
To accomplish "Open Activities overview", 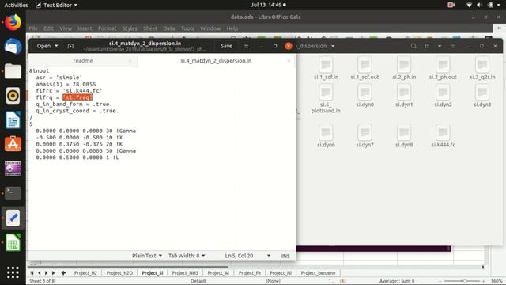I will click(16, 5).
